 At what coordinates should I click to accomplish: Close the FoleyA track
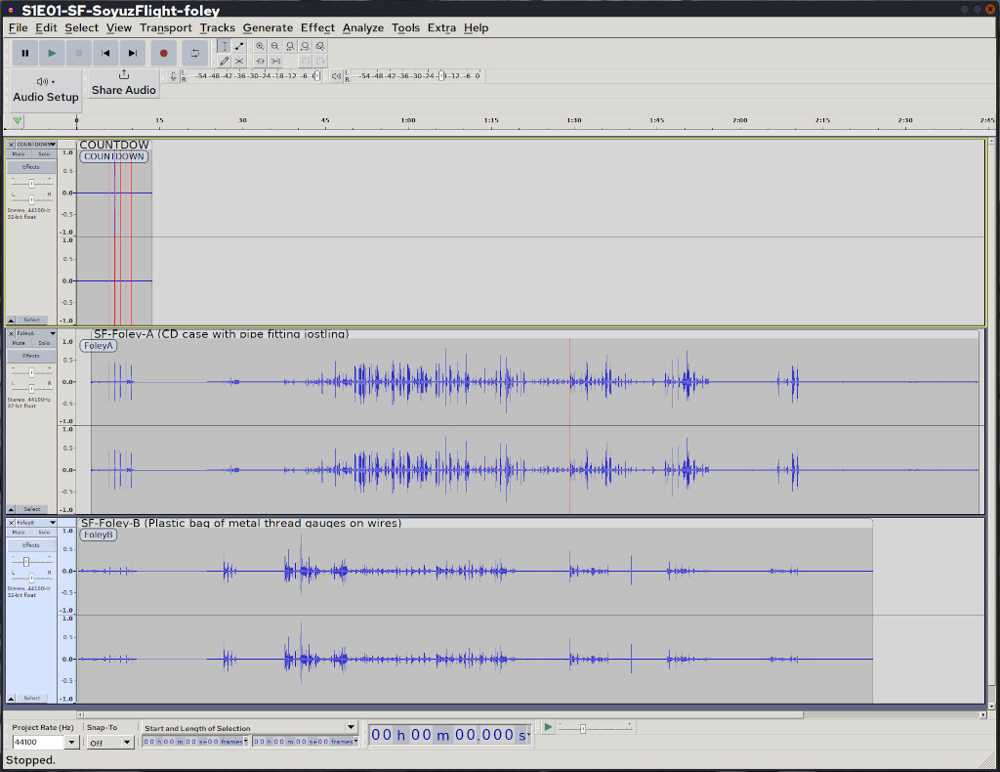[11, 333]
